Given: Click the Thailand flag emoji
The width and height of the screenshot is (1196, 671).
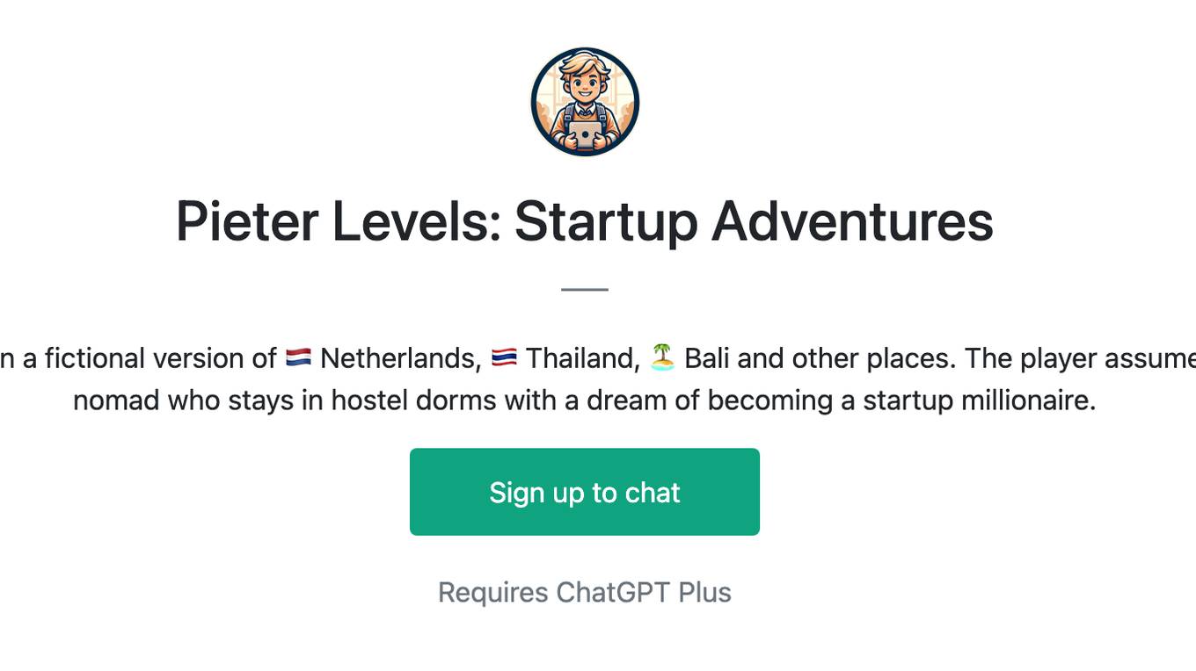Looking at the screenshot, I should (505, 358).
